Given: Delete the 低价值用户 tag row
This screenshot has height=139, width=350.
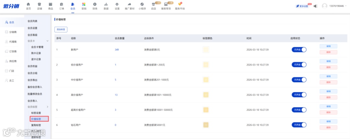Looking at the screenshot, I should click(328, 67).
